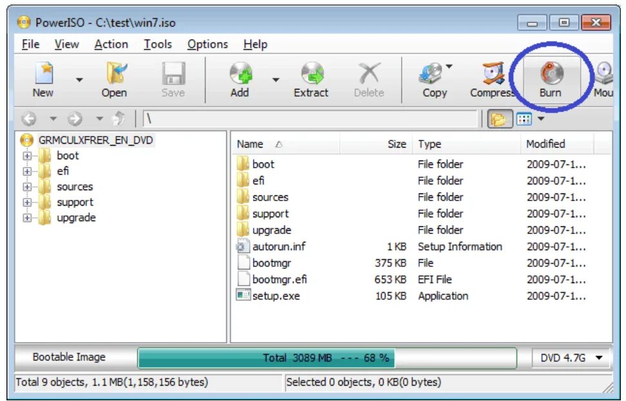
Task: Click the New image toolbar icon
Action: [44, 73]
